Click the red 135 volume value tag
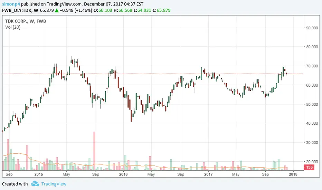The image size is (322, 190). pos(309,167)
